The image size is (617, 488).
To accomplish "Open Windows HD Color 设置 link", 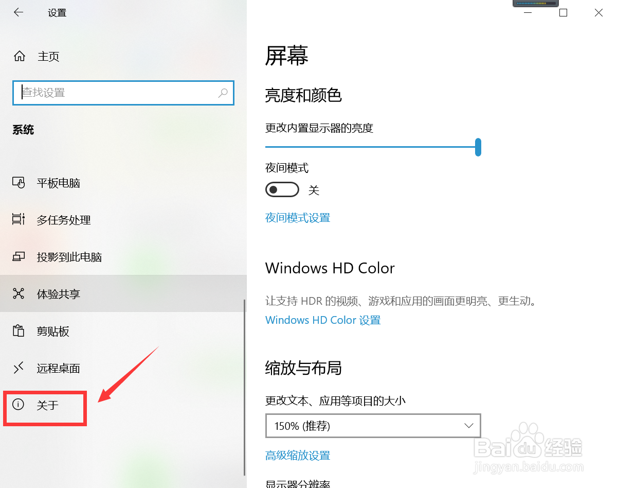I will click(x=323, y=320).
